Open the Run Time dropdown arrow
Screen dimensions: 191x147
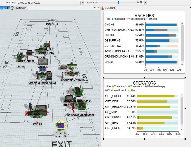pos(83,3)
